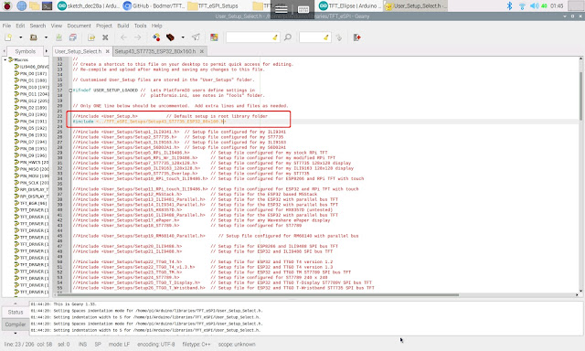This screenshot has height=351, width=585.
Task: Show next sidebar tab with right arrow
Action: tap(47, 51)
